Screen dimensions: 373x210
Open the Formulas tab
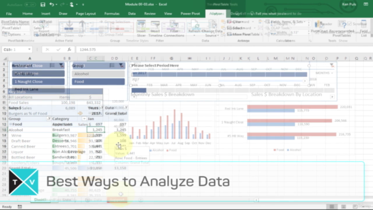[x=112, y=13]
